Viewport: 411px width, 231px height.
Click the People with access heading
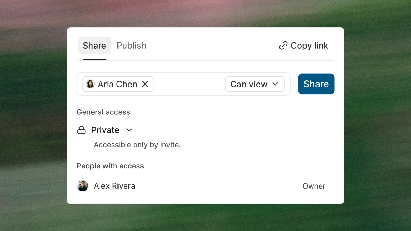click(x=110, y=166)
